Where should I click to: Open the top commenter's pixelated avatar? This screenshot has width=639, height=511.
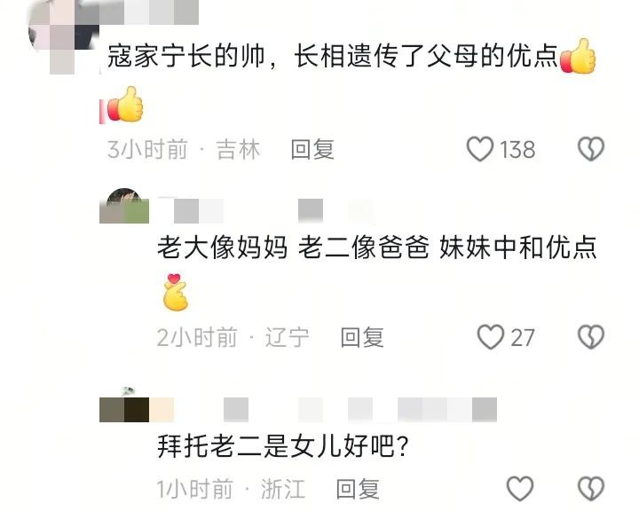click(63, 37)
